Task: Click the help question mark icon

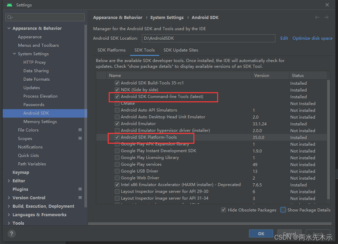Action: coord(11,233)
